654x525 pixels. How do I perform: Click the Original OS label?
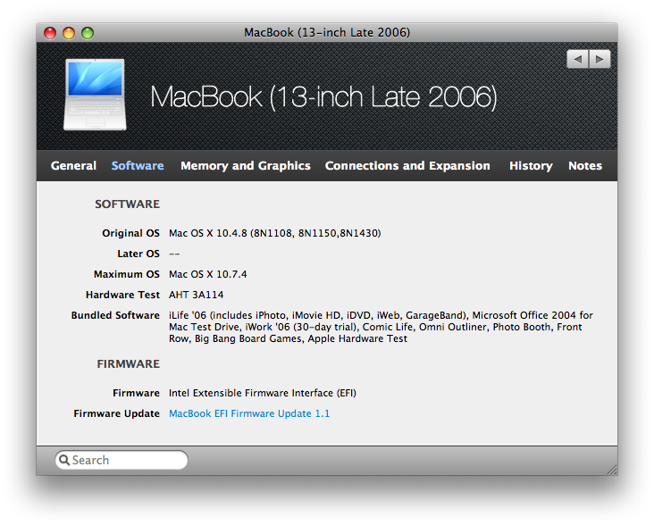(131, 233)
